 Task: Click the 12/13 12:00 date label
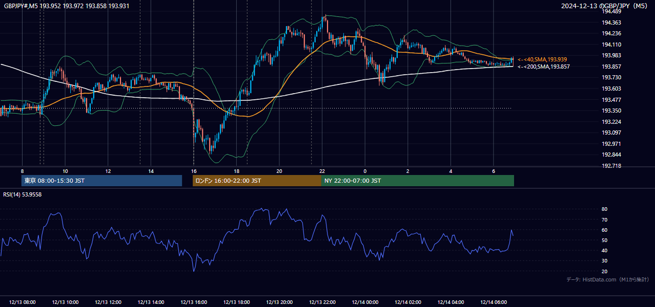(108, 302)
